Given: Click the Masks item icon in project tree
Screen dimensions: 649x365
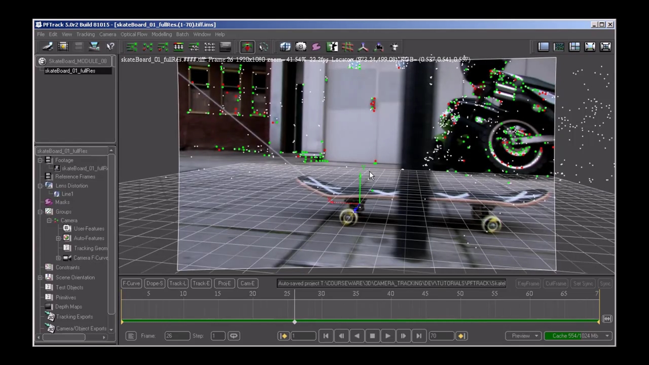Looking at the screenshot, I should 49,202.
